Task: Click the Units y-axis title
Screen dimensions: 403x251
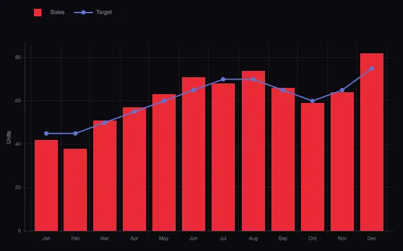Action: tap(9, 137)
